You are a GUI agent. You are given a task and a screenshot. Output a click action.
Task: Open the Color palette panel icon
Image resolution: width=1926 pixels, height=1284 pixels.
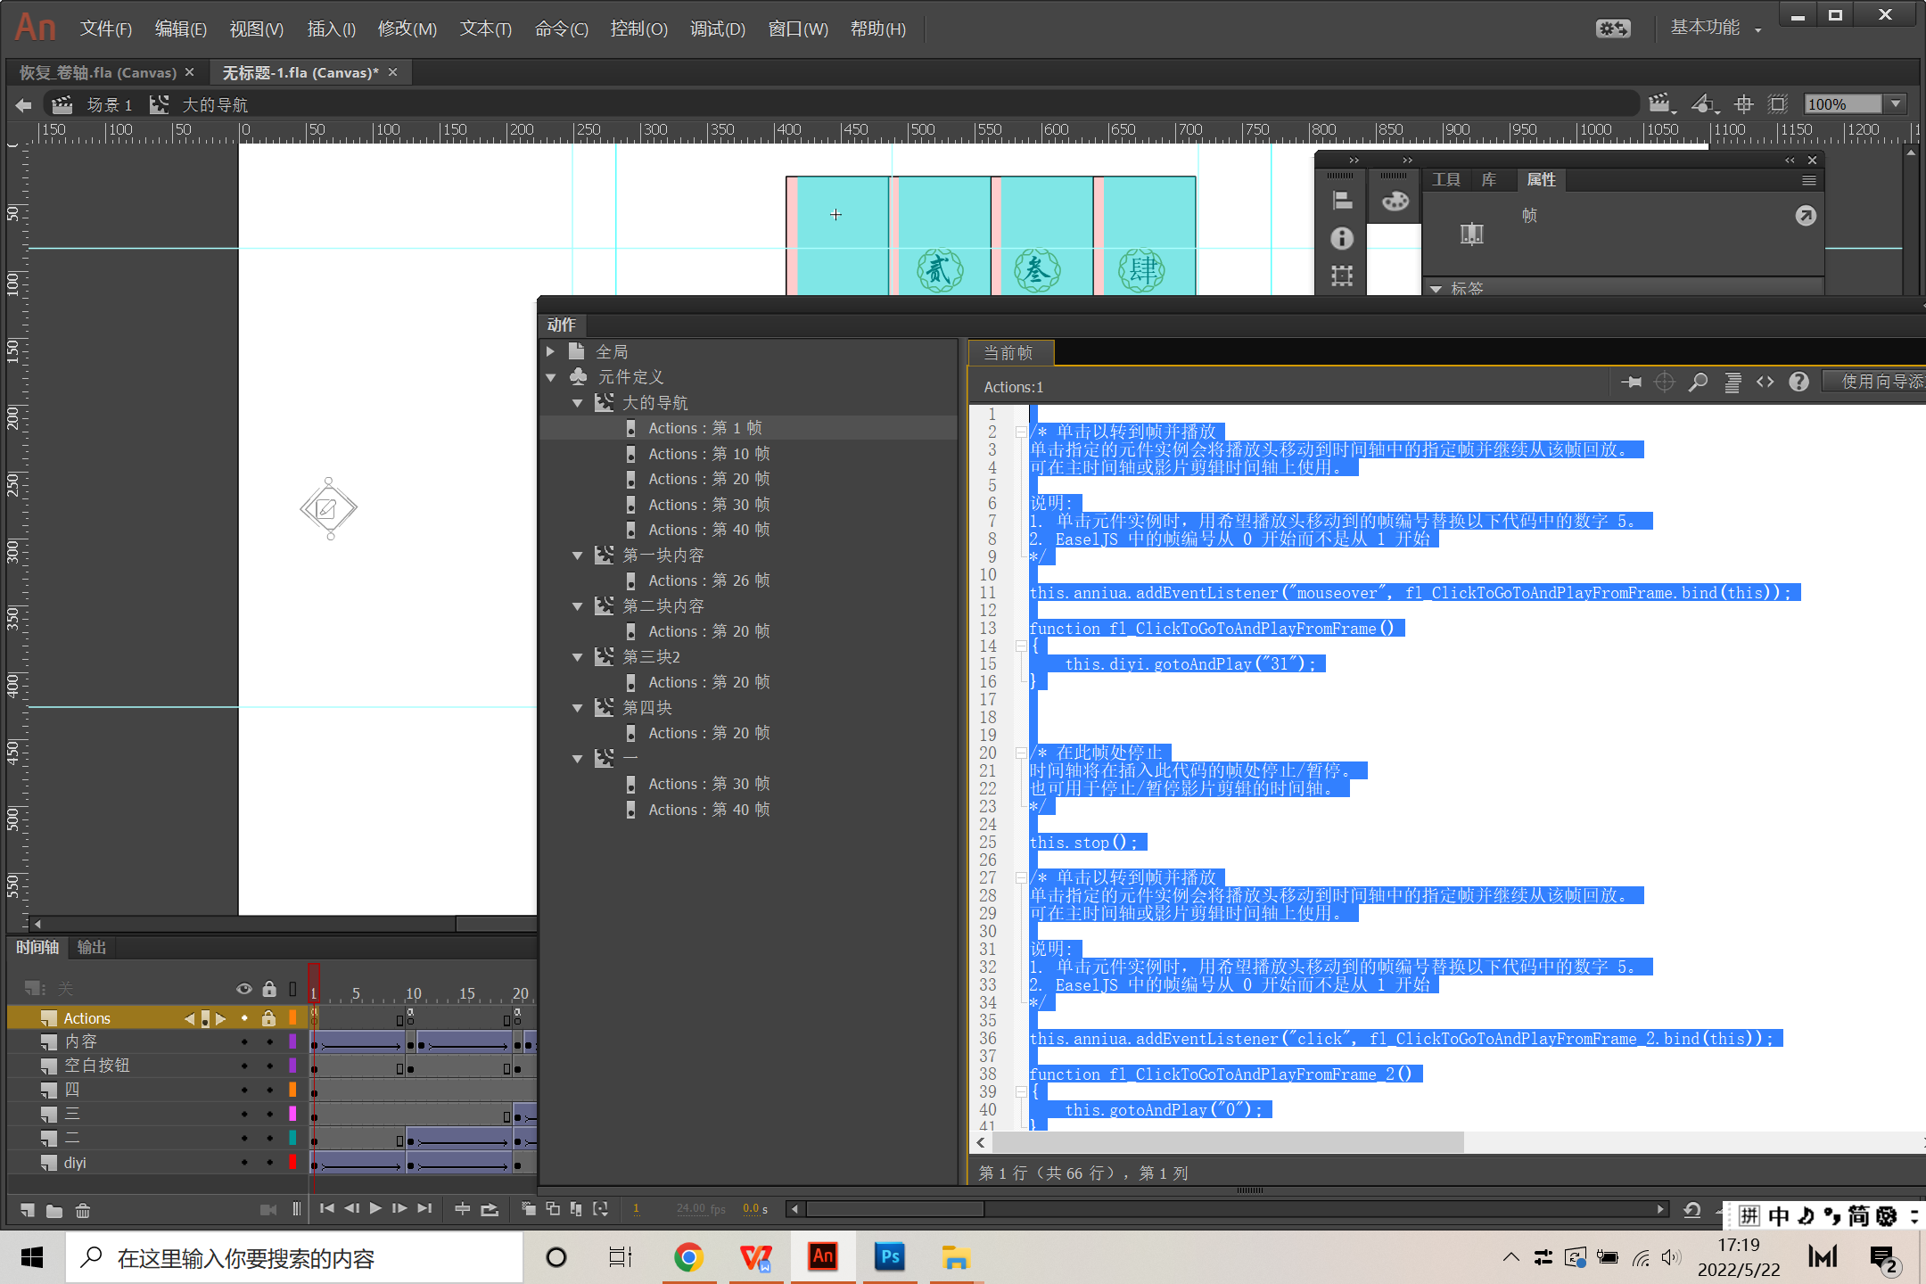[1395, 202]
